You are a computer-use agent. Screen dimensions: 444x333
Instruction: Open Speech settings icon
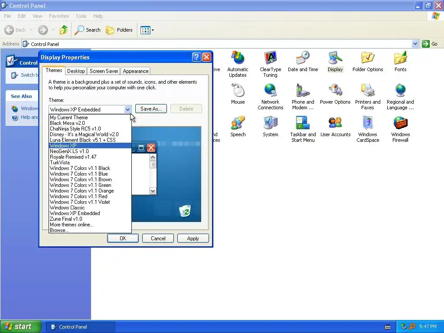click(x=238, y=126)
